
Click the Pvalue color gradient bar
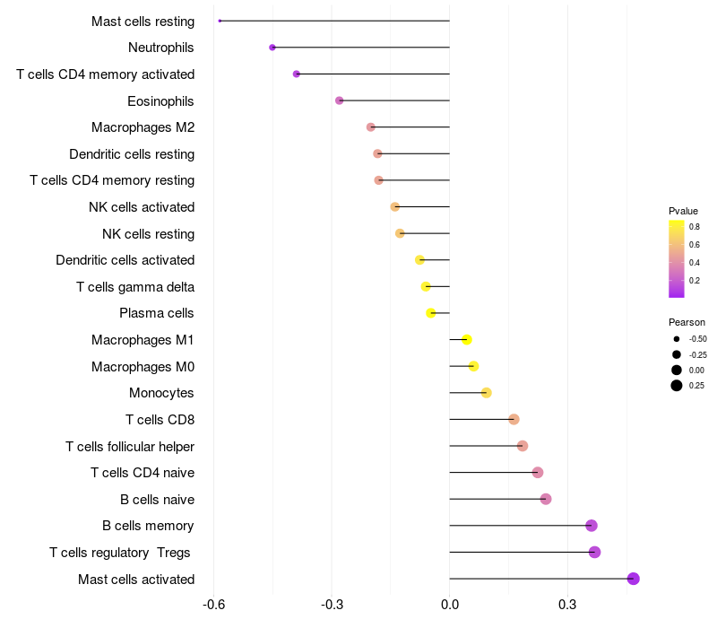tap(677, 259)
